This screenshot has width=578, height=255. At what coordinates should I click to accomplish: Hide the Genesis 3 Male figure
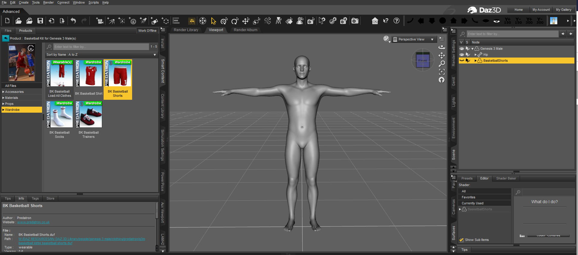(462, 49)
